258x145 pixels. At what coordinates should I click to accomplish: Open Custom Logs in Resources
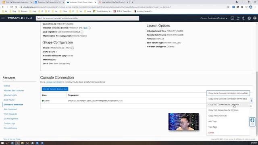pyautogui.click(x=9, y=124)
